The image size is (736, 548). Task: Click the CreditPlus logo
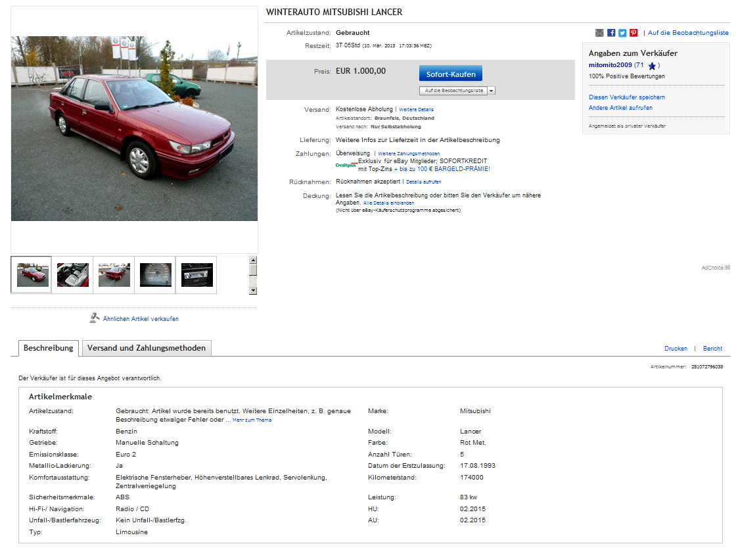(x=346, y=165)
